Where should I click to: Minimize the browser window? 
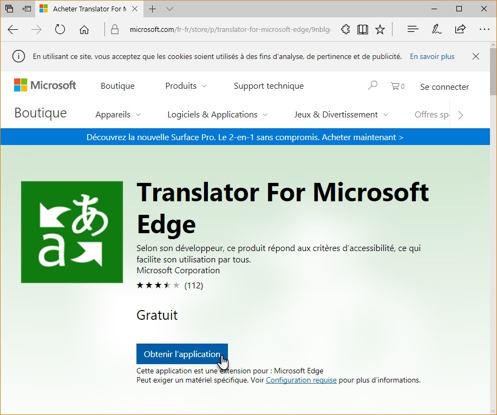point(434,9)
